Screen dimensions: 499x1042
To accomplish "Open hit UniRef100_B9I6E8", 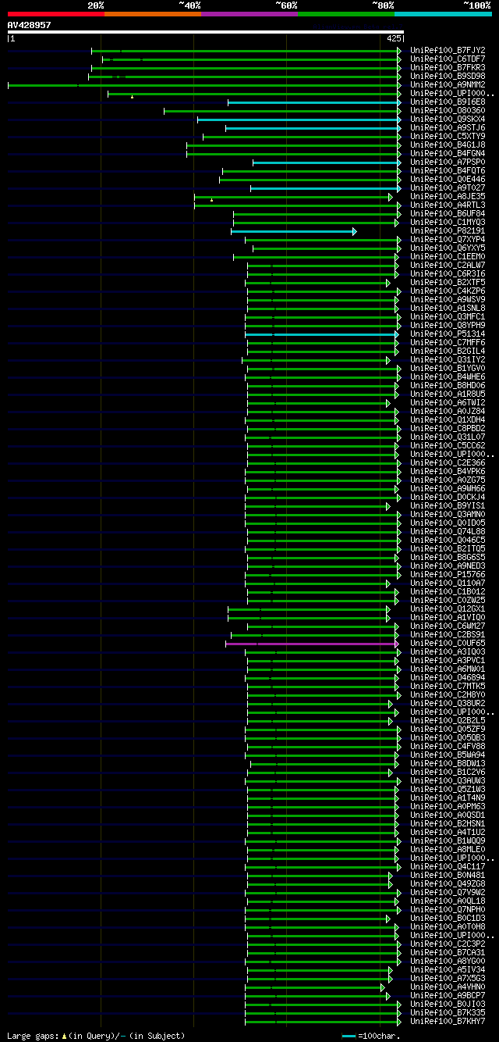I will [x=448, y=102].
